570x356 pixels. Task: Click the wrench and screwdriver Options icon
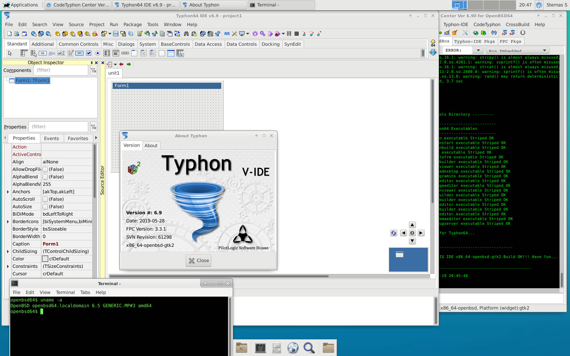(234, 34)
